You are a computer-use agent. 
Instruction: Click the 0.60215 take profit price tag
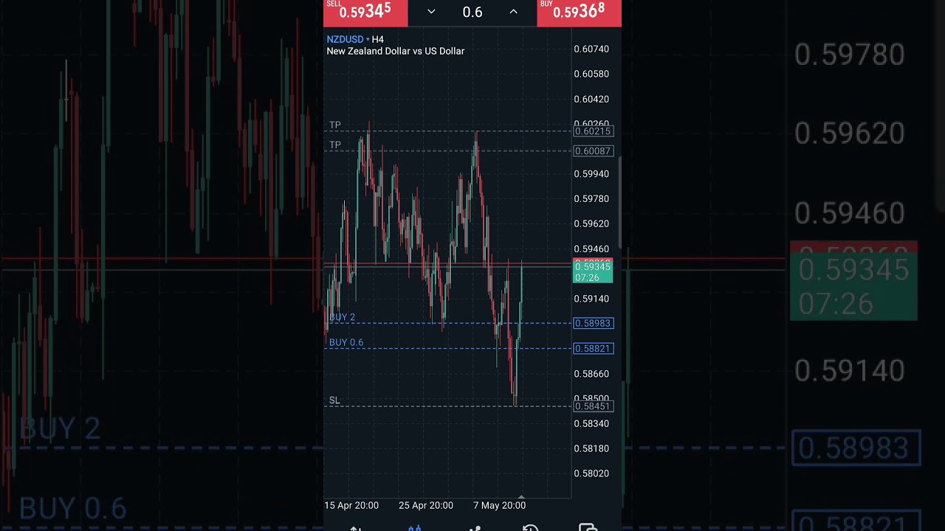coord(593,131)
